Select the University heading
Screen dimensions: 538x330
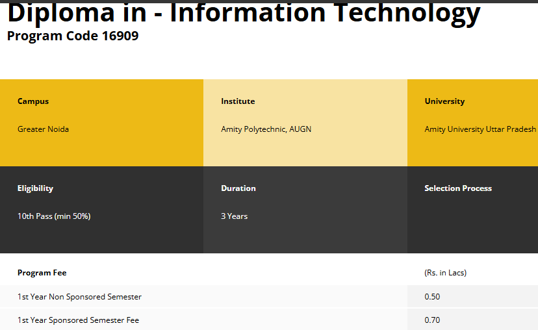pyautogui.click(x=444, y=101)
